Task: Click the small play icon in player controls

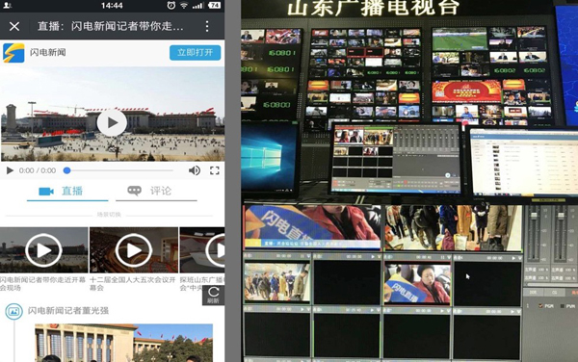Action: coord(10,170)
